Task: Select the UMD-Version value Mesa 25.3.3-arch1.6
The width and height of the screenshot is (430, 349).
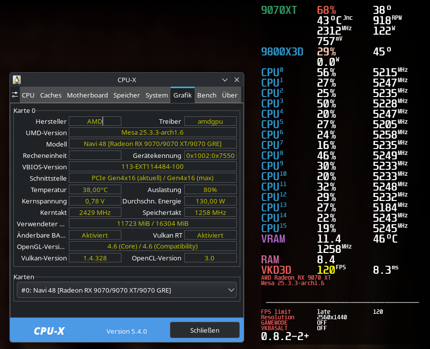Action: coord(153,132)
